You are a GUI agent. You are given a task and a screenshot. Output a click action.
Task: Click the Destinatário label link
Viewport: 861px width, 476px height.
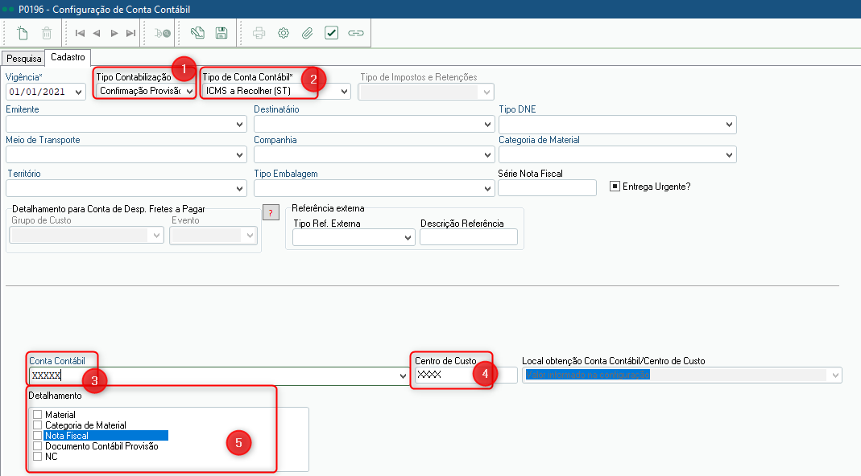coord(276,109)
